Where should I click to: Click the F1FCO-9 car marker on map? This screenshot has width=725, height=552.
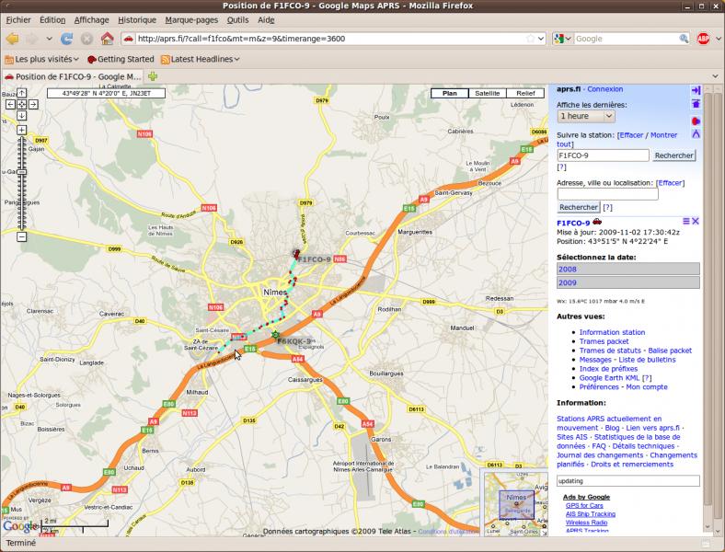coord(296,253)
